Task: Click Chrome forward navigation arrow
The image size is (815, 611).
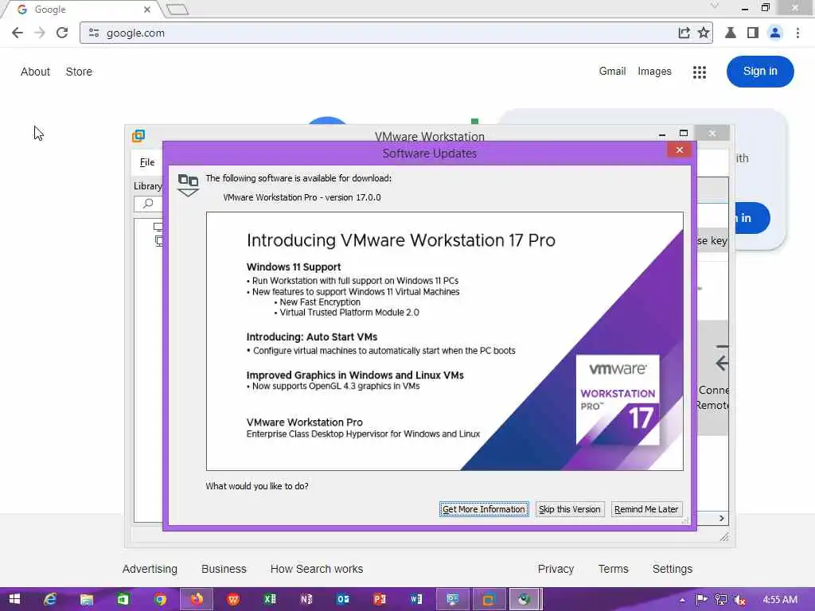Action: 40,33
